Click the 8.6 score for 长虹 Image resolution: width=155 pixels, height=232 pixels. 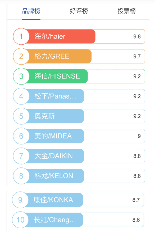[x=136, y=220]
